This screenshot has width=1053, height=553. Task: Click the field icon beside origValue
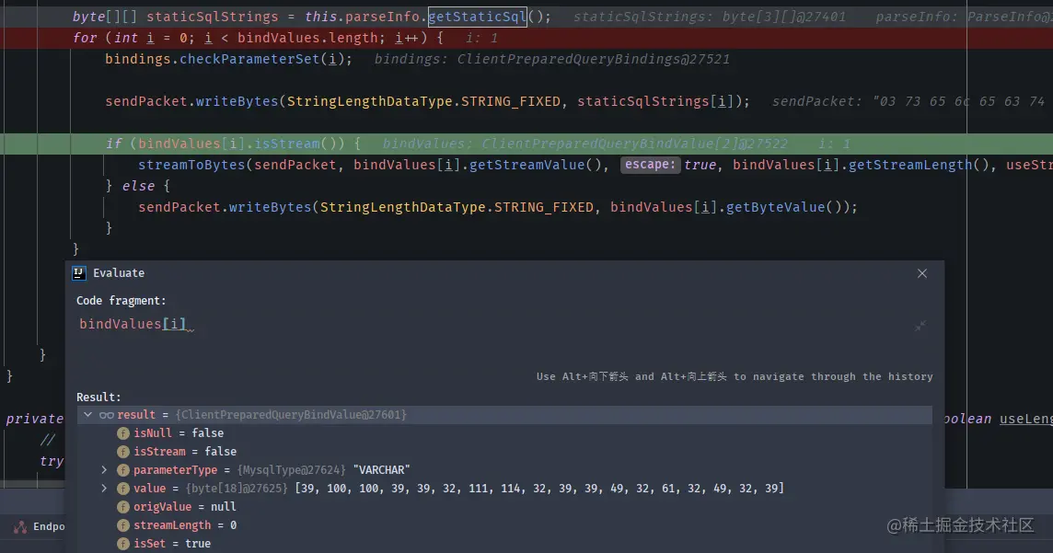click(123, 507)
